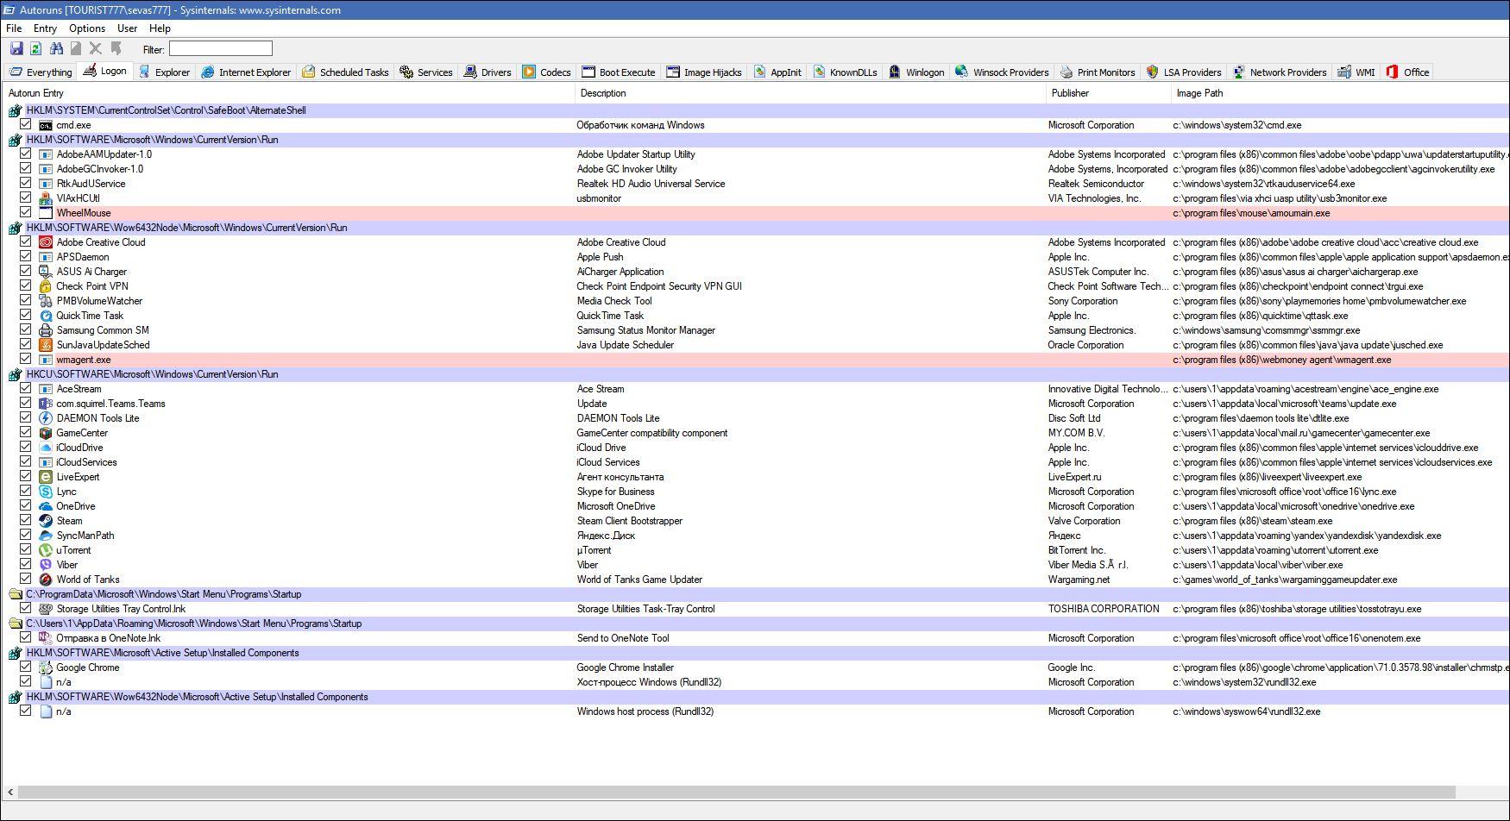This screenshot has width=1510, height=821.
Task: Click the LiveExpert entry icon
Action: point(46,477)
